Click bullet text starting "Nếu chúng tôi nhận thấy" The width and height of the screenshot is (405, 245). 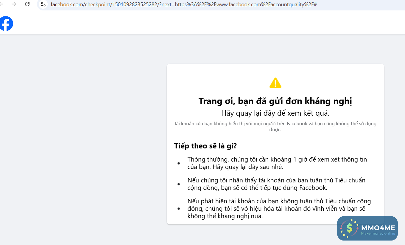point(276,184)
